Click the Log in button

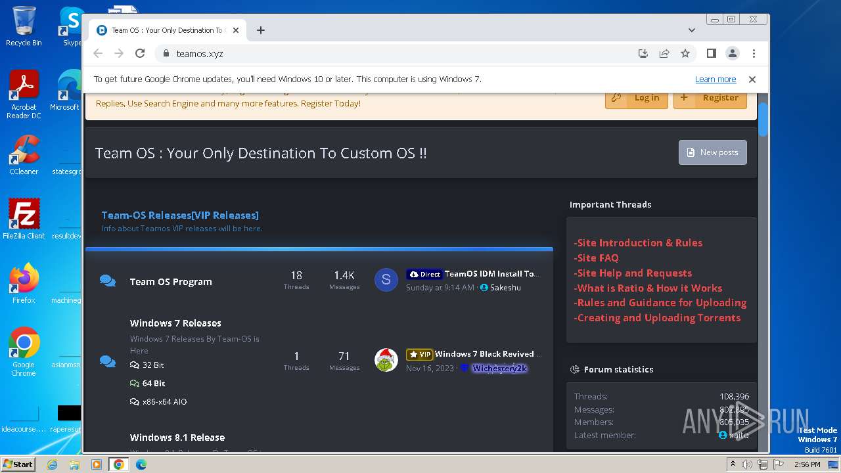(x=637, y=98)
